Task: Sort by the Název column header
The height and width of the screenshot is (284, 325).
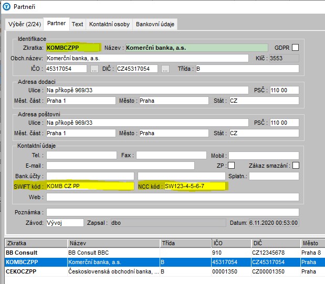Action: click(113, 243)
